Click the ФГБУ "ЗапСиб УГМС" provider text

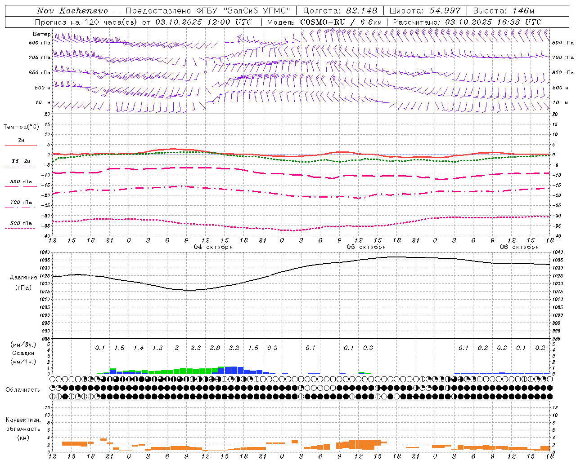pos(243,11)
